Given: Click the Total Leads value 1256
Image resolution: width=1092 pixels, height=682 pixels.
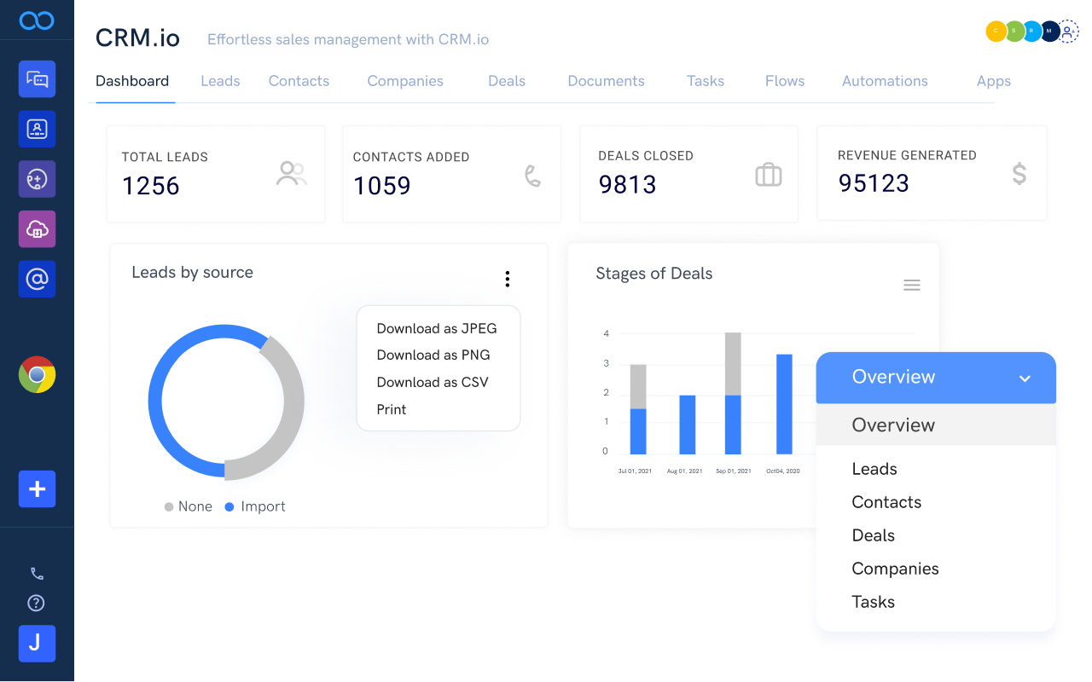Looking at the screenshot, I should 151,186.
